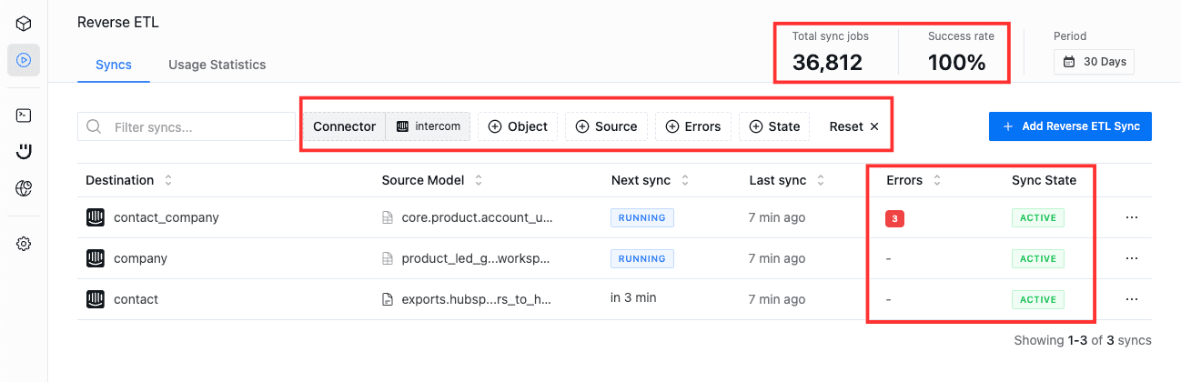Image resolution: width=1181 pixels, height=382 pixels.
Task: Click the calendar icon in 30 Days button
Action: (x=1069, y=62)
